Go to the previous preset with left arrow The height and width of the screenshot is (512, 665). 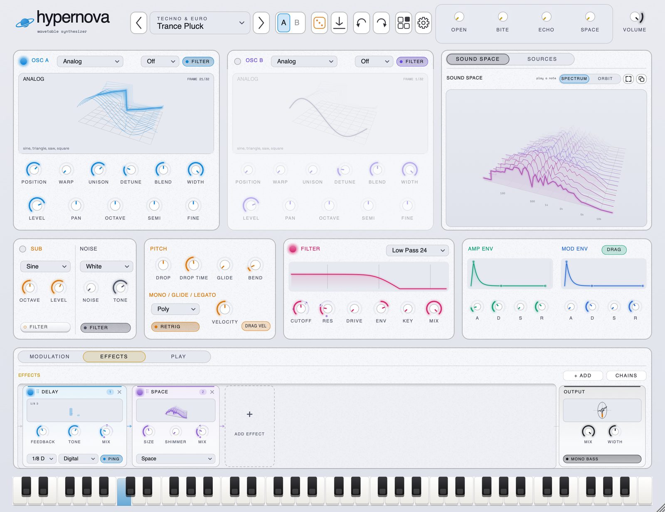(139, 23)
